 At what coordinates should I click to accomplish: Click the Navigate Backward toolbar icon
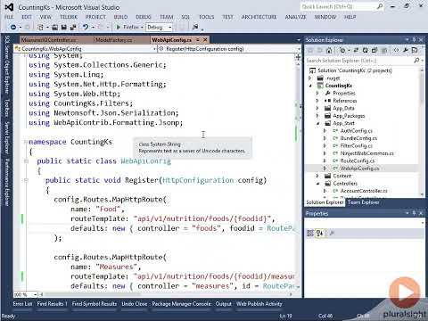coord(13,27)
